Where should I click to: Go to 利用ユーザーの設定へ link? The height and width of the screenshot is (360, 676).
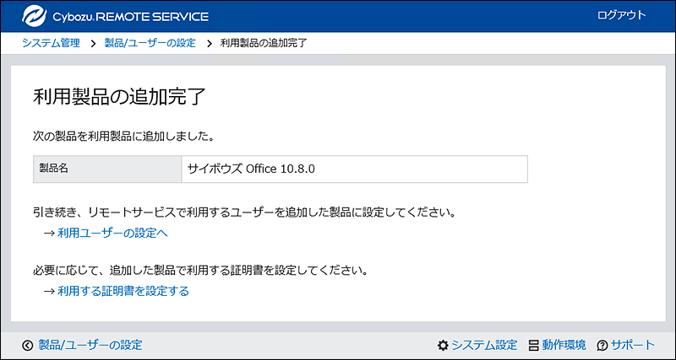tap(112, 234)
